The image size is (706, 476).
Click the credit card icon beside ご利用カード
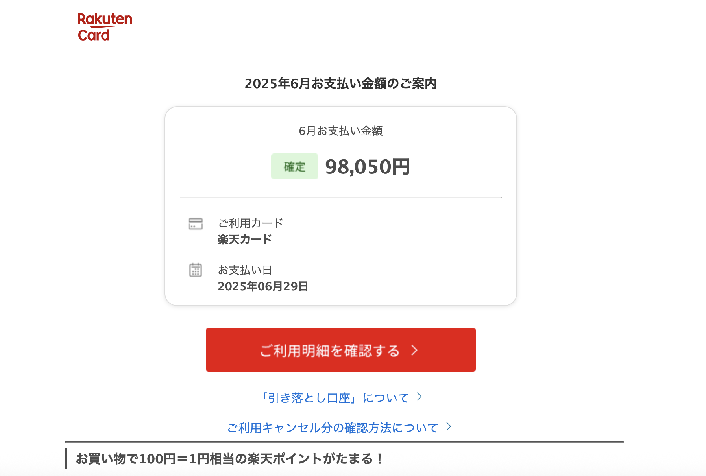(196, 224)
